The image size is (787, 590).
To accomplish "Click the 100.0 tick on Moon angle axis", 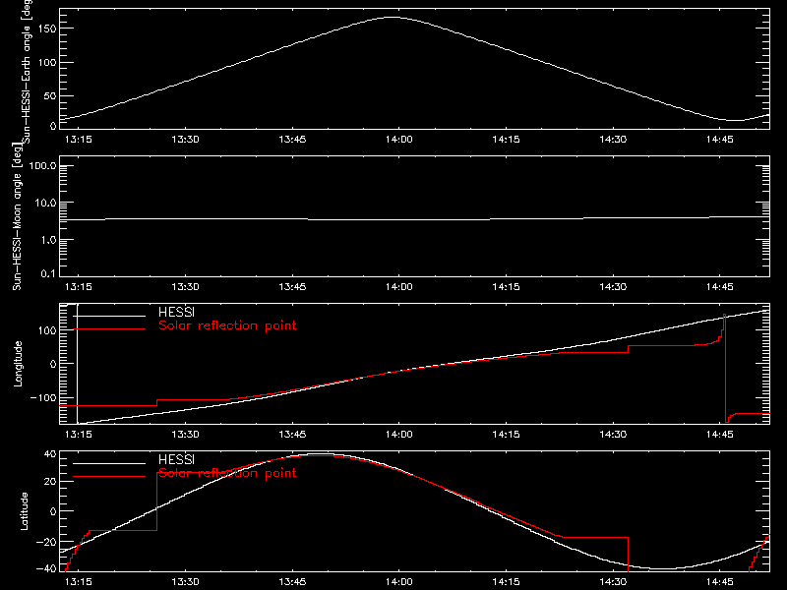I will [42, 166].
